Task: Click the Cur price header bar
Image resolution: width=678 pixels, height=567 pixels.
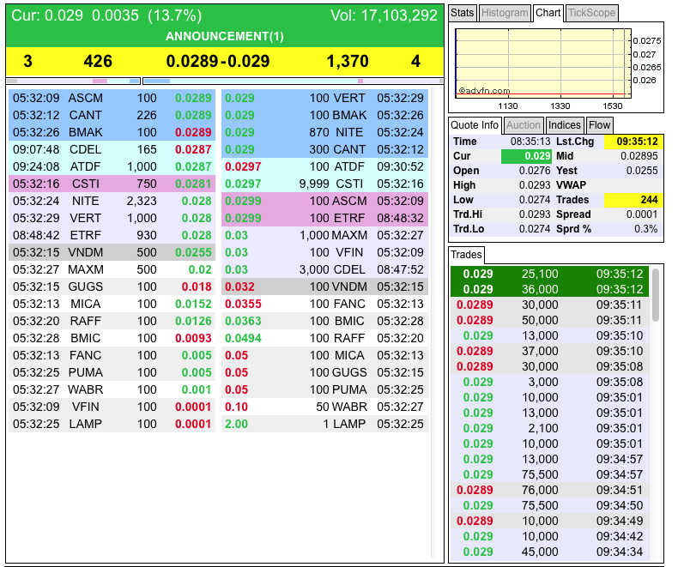Action: tap(225, 15)
